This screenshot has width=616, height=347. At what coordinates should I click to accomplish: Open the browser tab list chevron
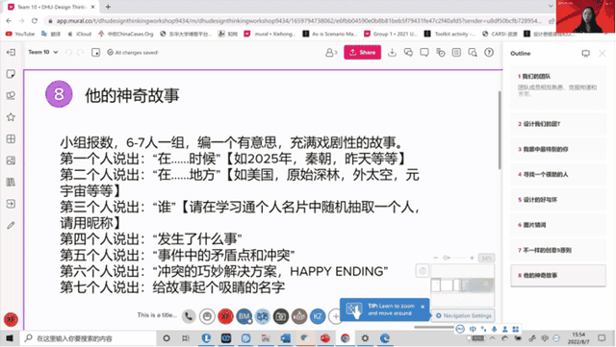click(551, 6)
